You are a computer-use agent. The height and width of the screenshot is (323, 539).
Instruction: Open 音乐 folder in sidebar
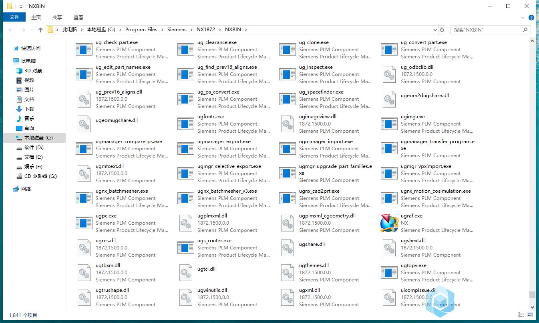point(29,118)
